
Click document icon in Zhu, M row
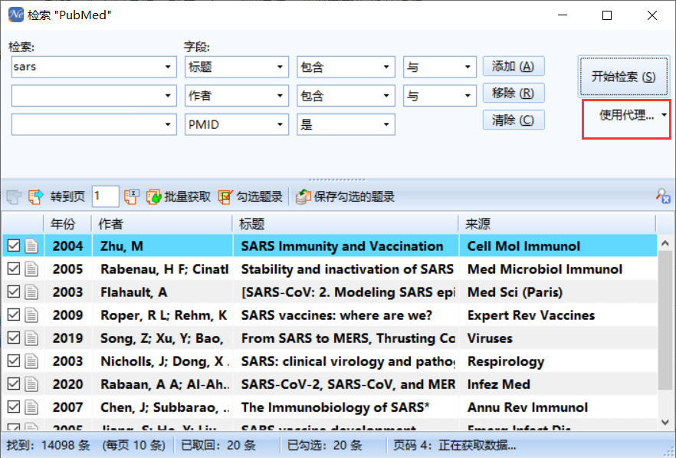click(x=31, y=246)
